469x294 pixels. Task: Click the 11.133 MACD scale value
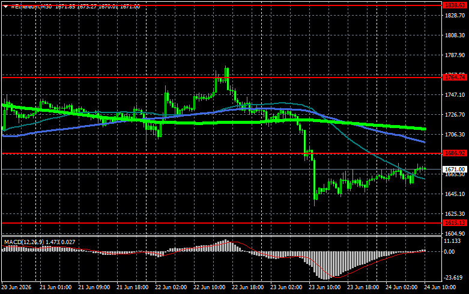coord(452,241)
